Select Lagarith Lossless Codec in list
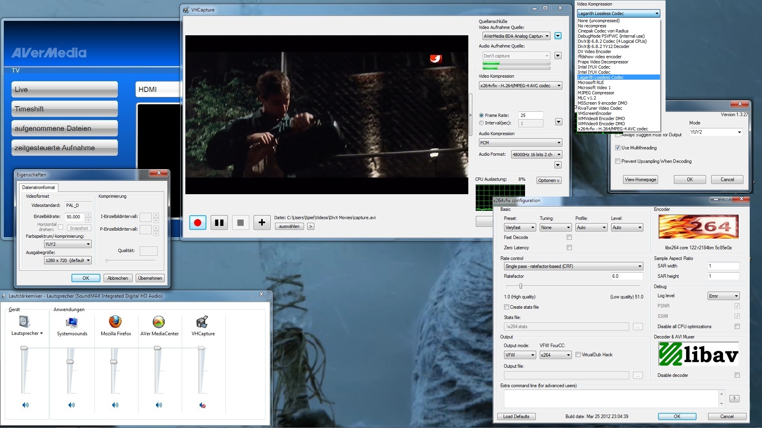The width and height of the screenshot is (762, 428). click(x=600, y=77)
